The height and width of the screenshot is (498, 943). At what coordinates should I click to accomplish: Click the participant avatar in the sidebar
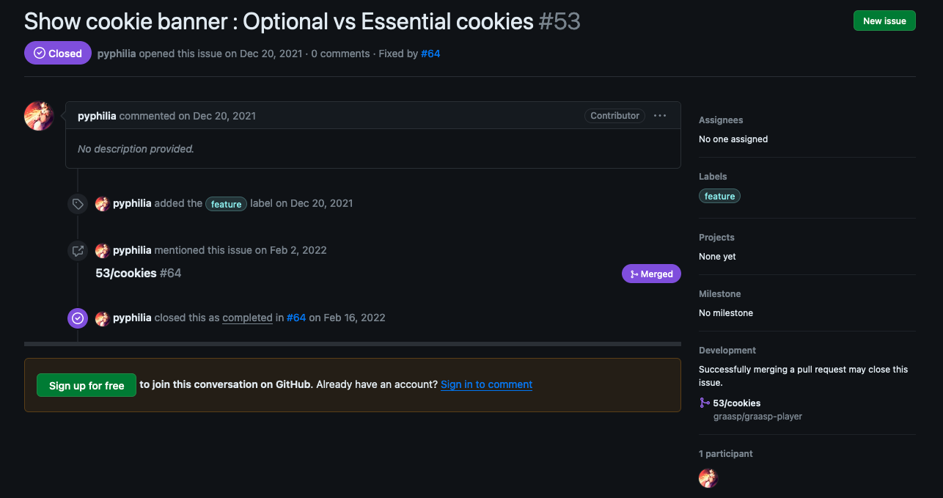coord(708,478)
